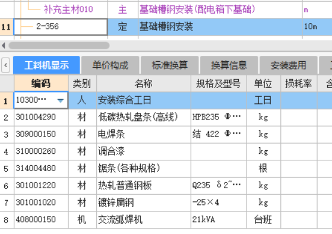
Task: Click the 规格及型号 column header
Action: click(x=219, y=83)
